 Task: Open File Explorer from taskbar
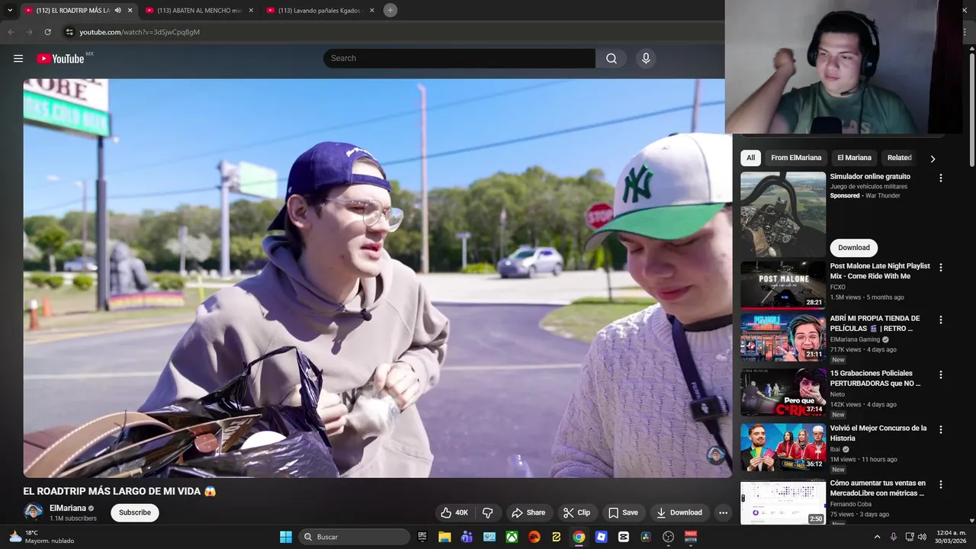click(445, 537)
